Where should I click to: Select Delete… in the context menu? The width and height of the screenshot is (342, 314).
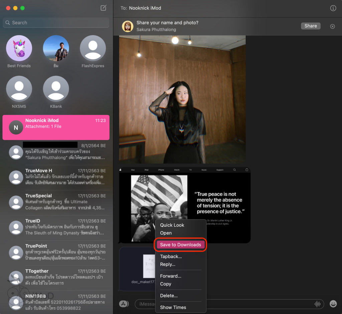pos(169,296)
